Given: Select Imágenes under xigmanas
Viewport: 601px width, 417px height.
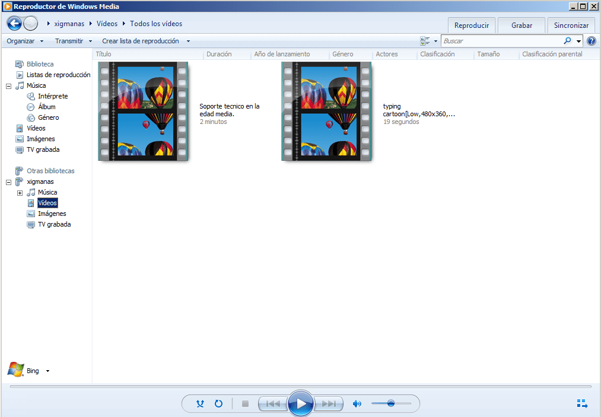Looking at the screenshot, I should (x=52, y=214).
